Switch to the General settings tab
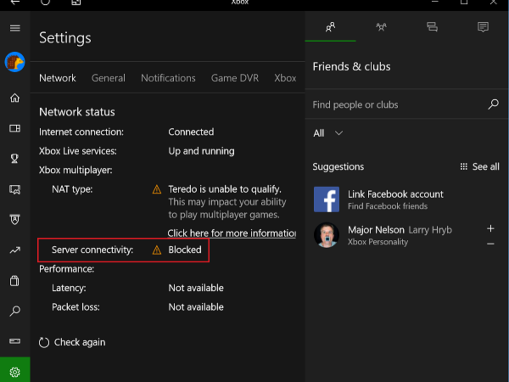The height and width of the screenshot is (382, 509). (108, 78)
